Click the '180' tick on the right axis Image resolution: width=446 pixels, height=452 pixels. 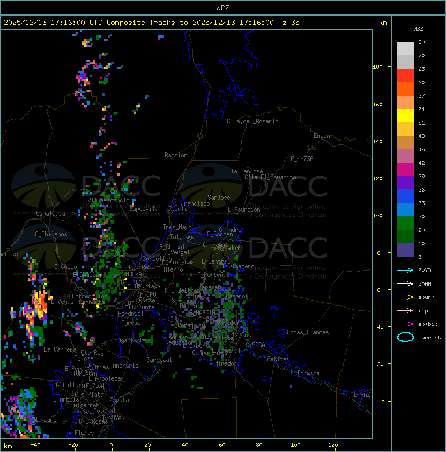click(x=377, y=67)
